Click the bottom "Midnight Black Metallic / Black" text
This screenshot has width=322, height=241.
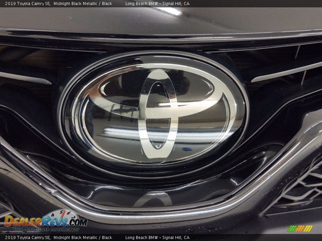(83, 238)
